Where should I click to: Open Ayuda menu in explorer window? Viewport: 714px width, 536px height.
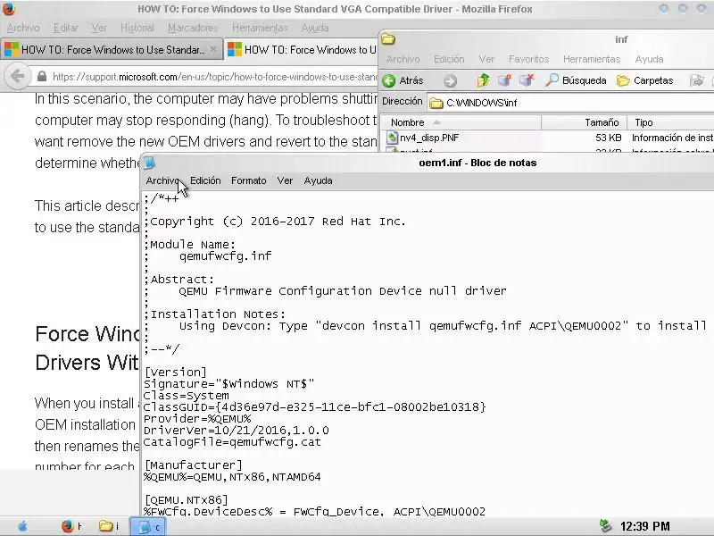click(x=649, y=59)
